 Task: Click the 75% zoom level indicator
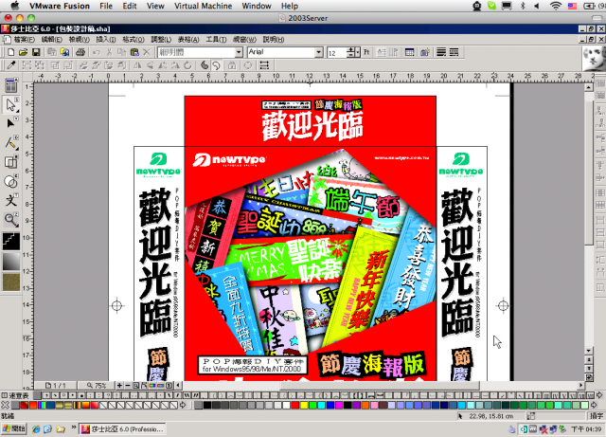coord(97,386)
